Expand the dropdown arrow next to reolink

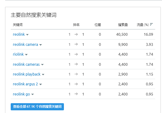pyautogui.click(x=27, y=35)
